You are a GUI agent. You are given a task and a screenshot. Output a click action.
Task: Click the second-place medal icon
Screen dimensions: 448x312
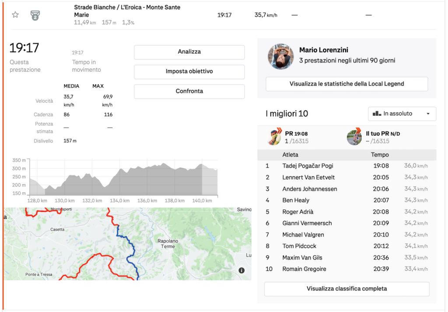pos(35,15)
